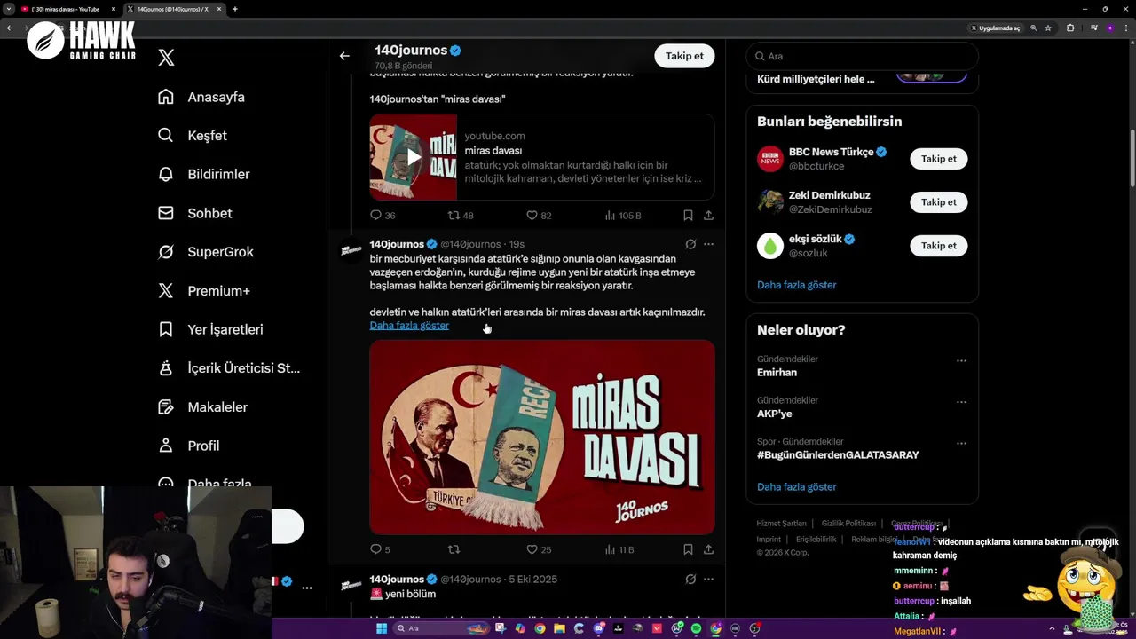1136x639 pixels.
Task: Click the X logo in the sidebar
Action: click(166, 58)
